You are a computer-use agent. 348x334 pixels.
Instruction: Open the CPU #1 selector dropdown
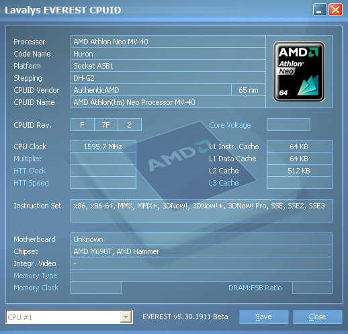tap(69, 317)
